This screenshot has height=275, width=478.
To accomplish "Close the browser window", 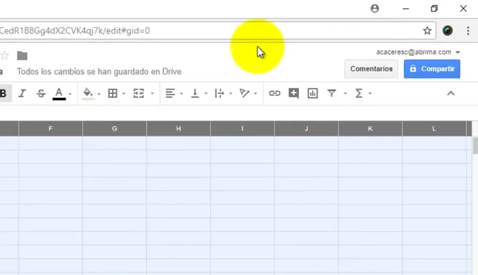I will coord(464,8).
